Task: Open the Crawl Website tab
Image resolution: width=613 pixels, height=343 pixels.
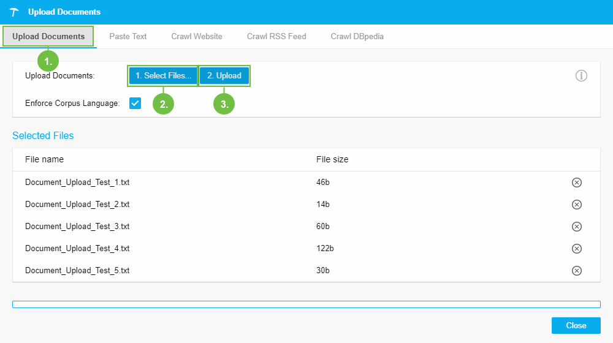Action: [197, 36]
